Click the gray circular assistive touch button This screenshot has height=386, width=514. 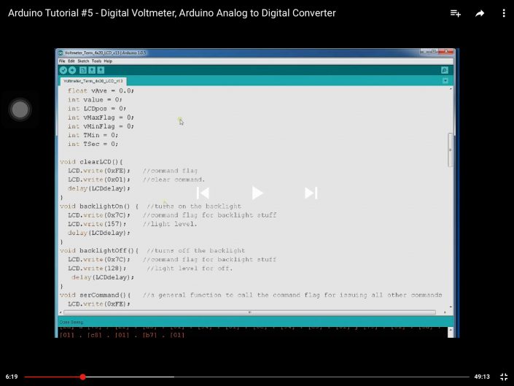pyautogui.click(x=20, y=109)
